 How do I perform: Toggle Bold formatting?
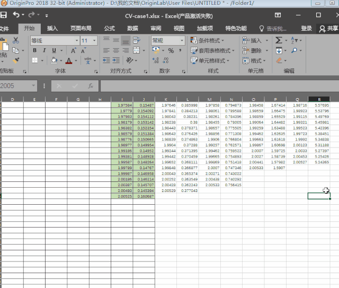coord(34,51)
